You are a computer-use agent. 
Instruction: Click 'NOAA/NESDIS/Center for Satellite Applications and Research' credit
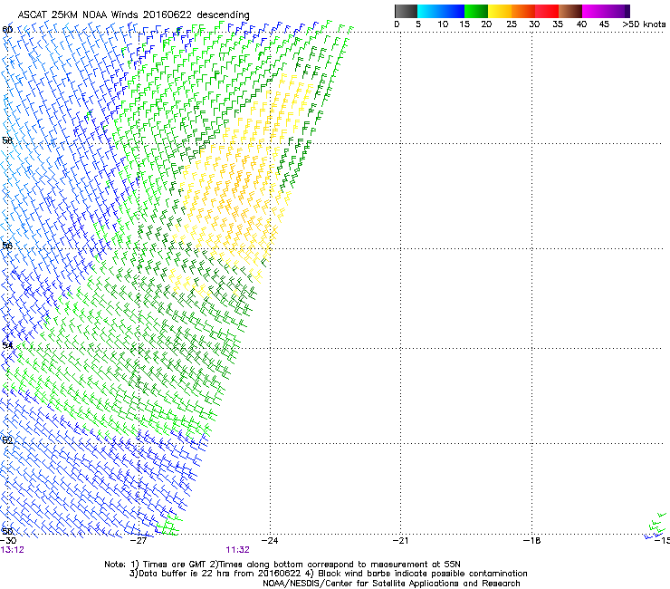click(x=391, y=584)
